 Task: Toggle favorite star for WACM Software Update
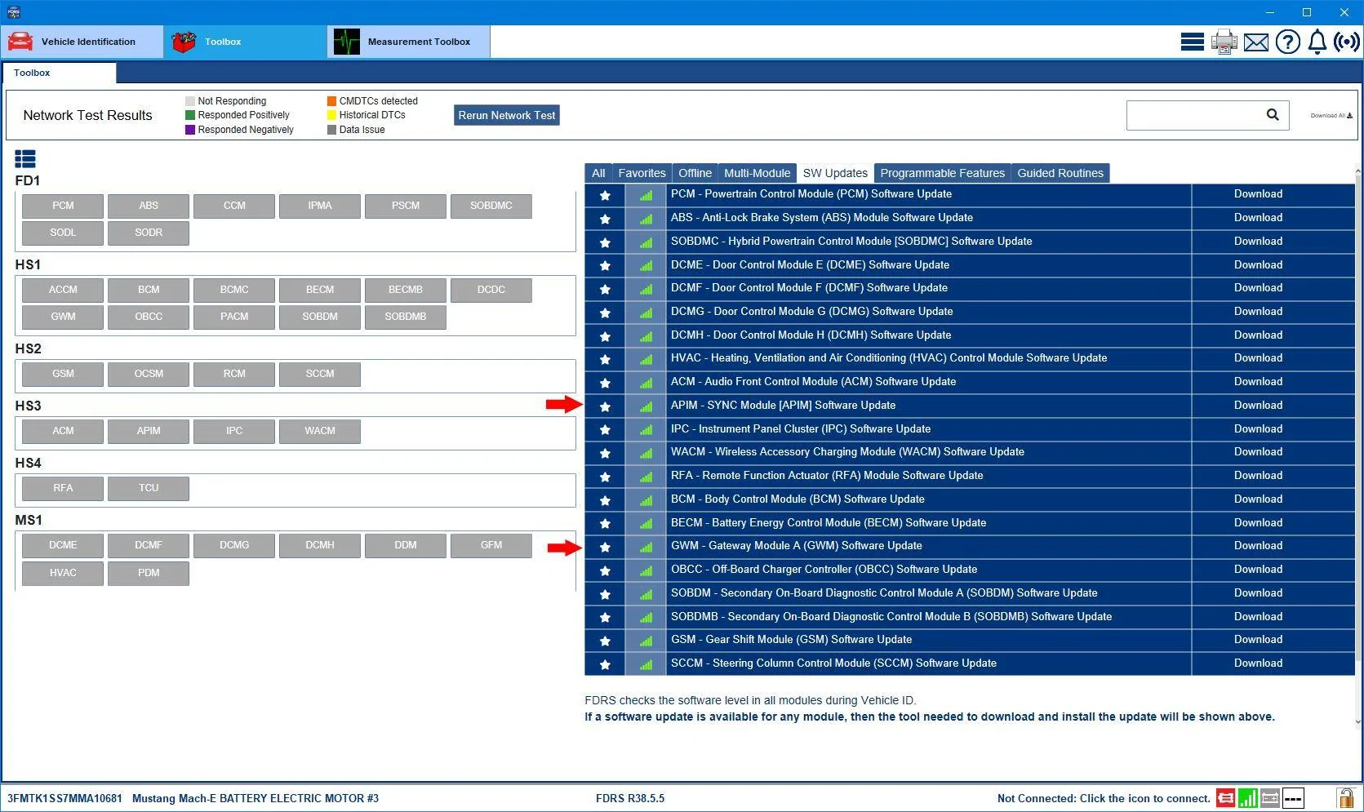click(605, 453)
